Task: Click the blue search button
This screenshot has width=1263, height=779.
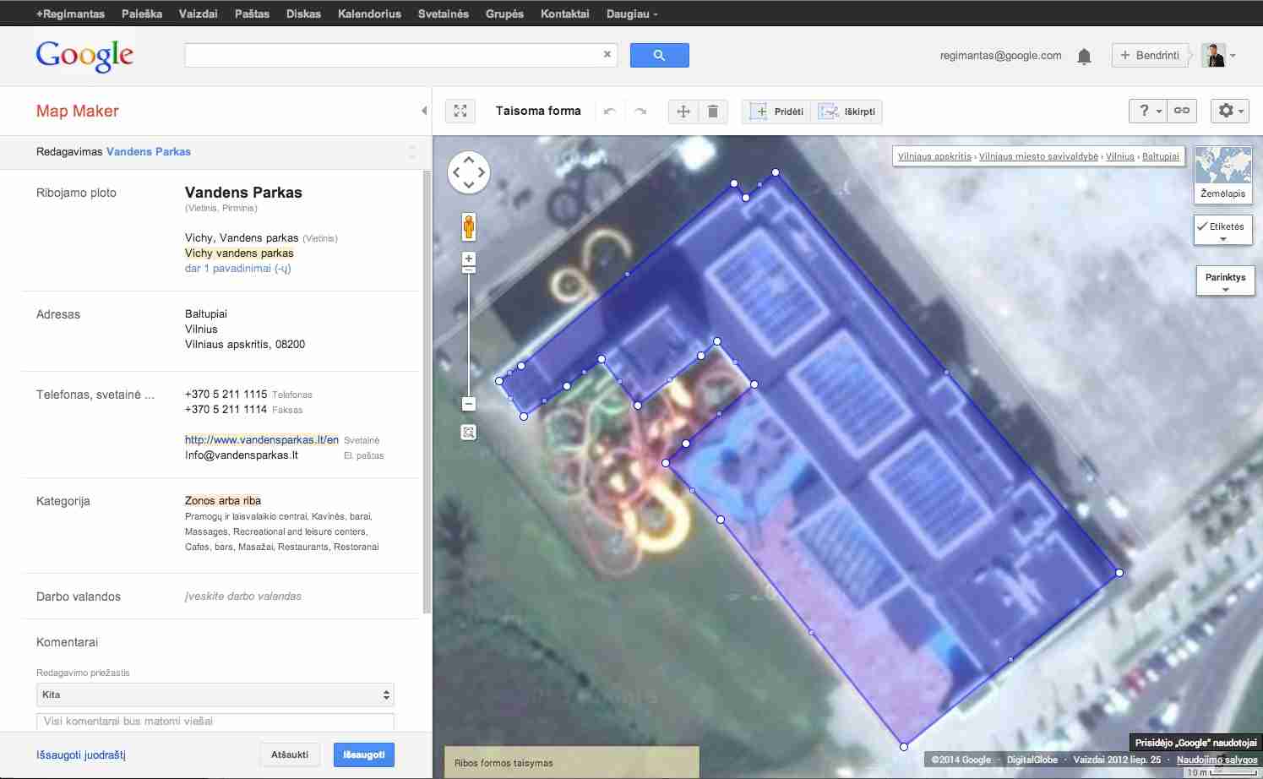Action: 659,56
